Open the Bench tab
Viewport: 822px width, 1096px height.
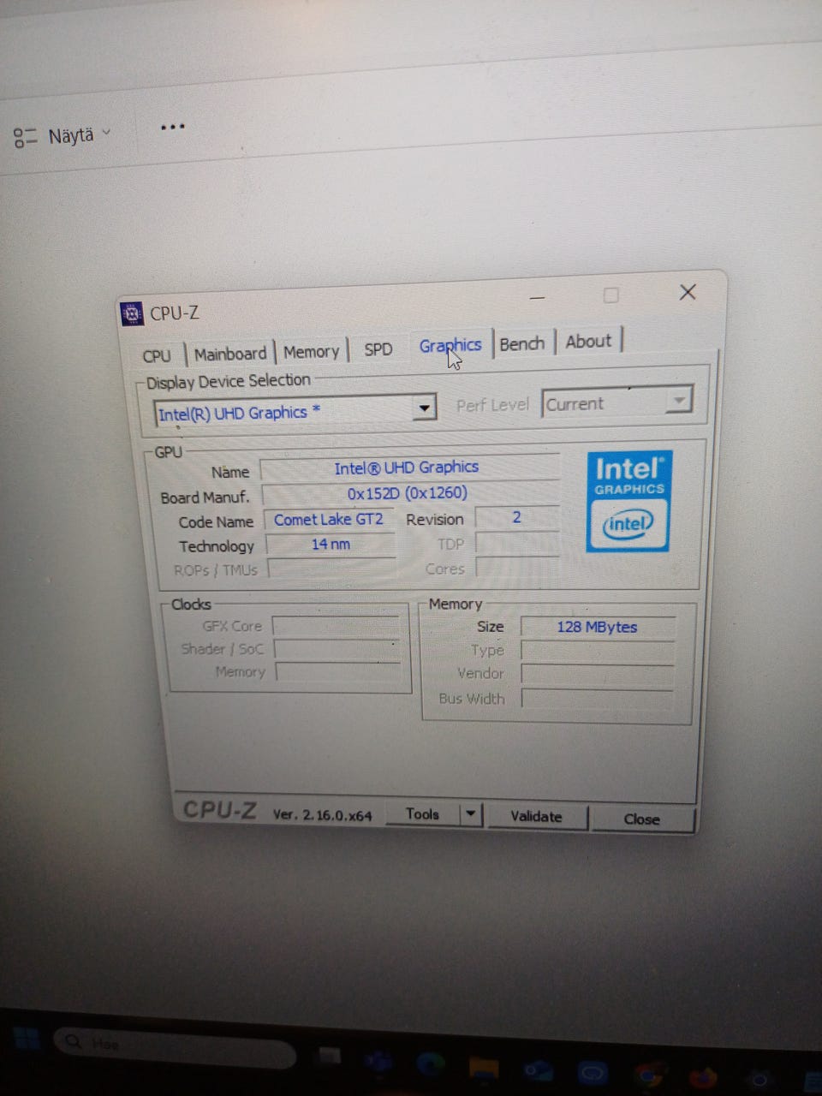pos(522,343)
